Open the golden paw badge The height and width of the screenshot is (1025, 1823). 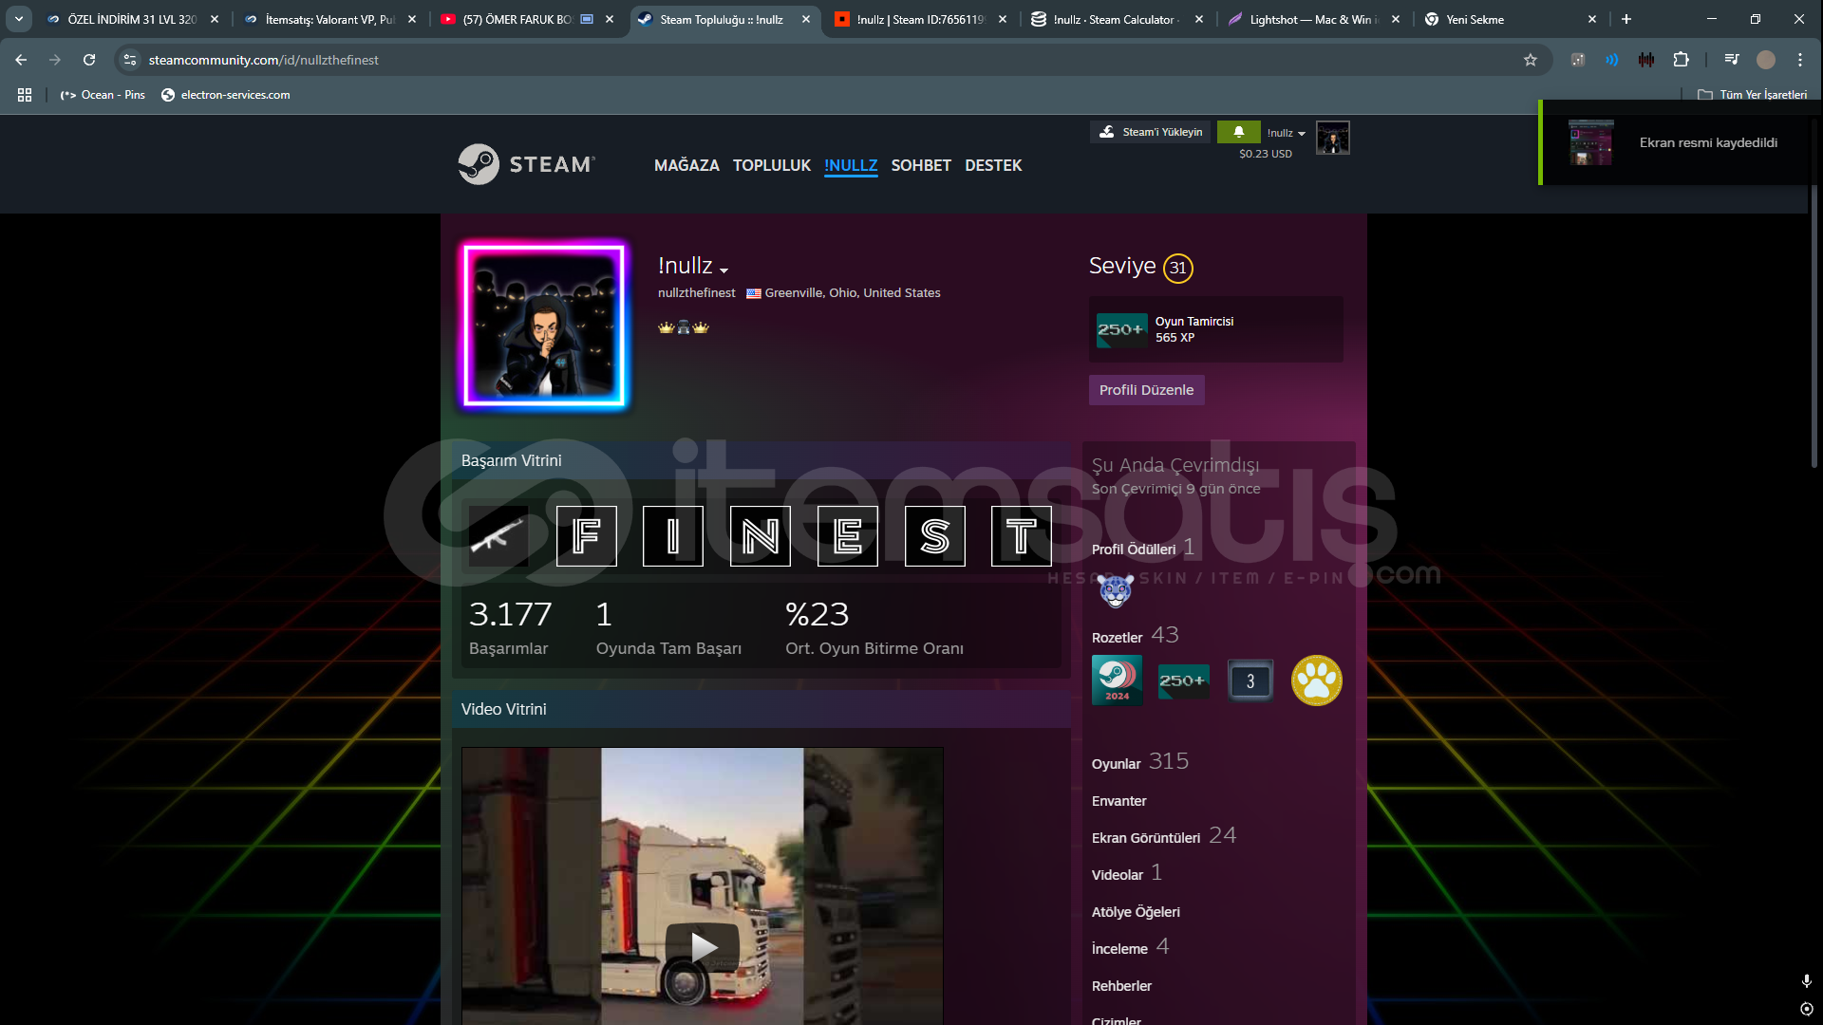point(1317,680)
